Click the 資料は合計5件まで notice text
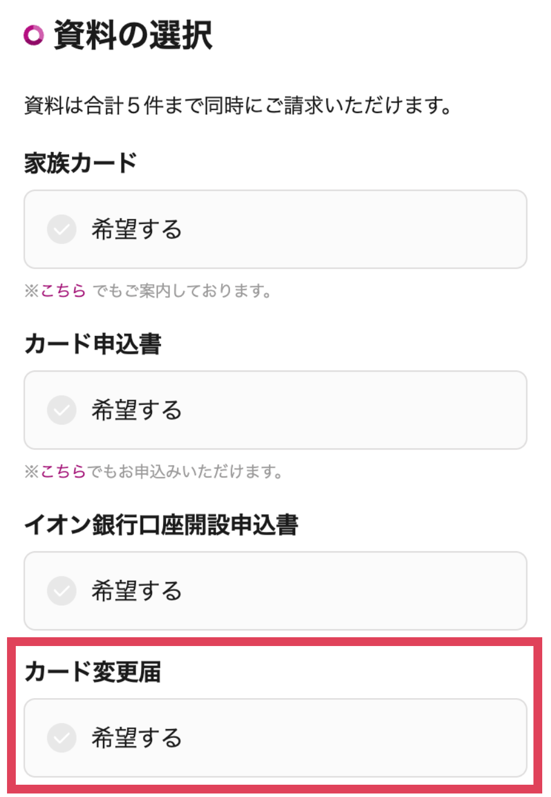 [x=237, y=106]
